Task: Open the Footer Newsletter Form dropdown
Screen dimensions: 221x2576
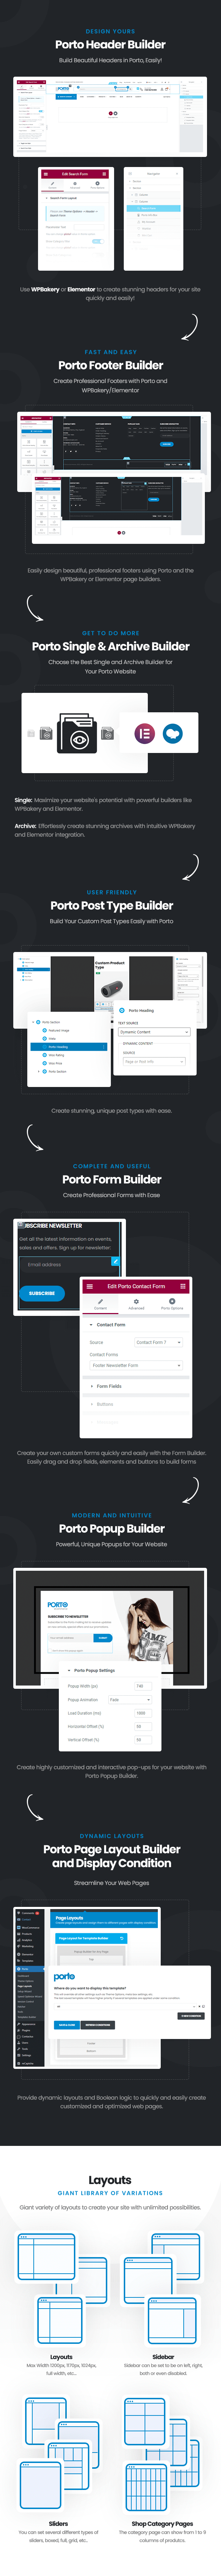Action: click(136, 1365)
